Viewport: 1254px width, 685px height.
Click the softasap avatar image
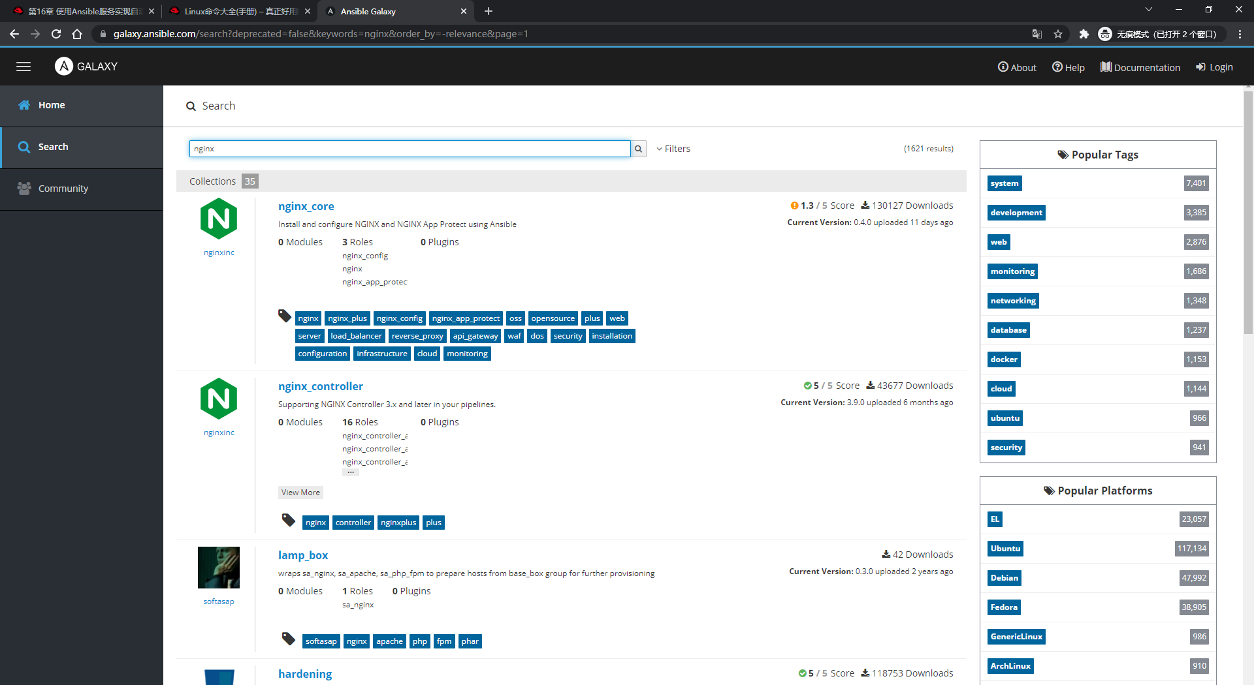point(219,568)
